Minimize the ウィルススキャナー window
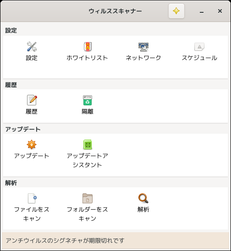This screenshot has width=231, height=251. (202, 11)
